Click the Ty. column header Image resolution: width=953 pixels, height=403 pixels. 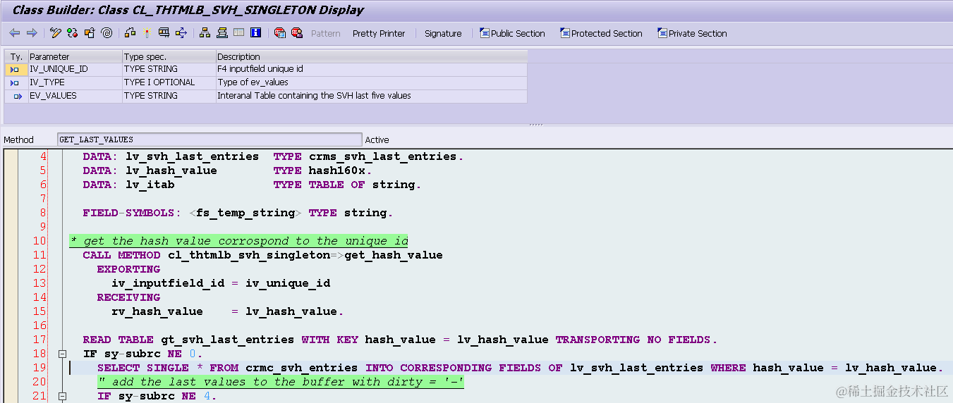pos(16,56)
